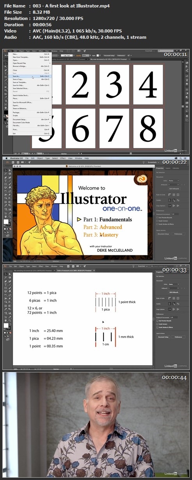Click 'Part 2: Advanced' text on Welcome artwork
192x480 pixels.
coord(103,227)
